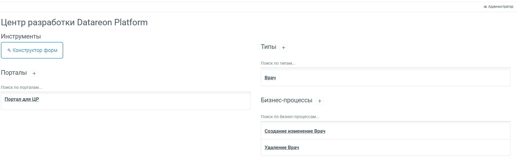
Task: Focus the Поиск по бизнес-процессам field
Action: 385,117
